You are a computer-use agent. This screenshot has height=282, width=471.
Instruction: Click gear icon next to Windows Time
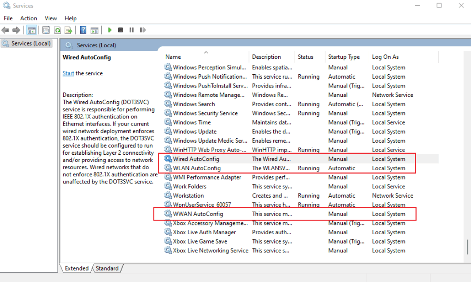(x=168, y=122)
